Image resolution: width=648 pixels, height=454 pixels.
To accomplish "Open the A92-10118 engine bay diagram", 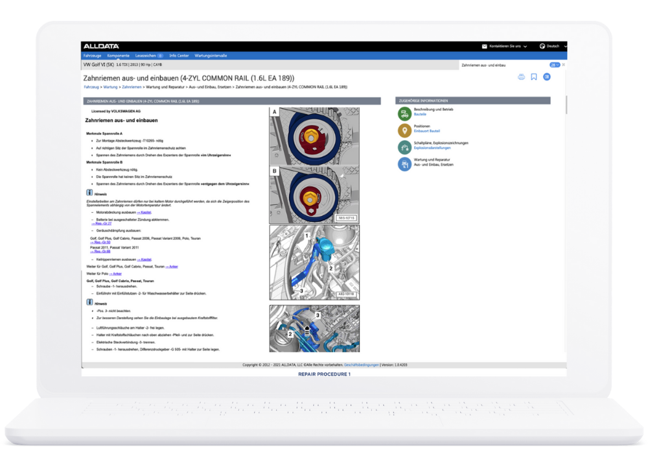I will click(x=314, y=263).
